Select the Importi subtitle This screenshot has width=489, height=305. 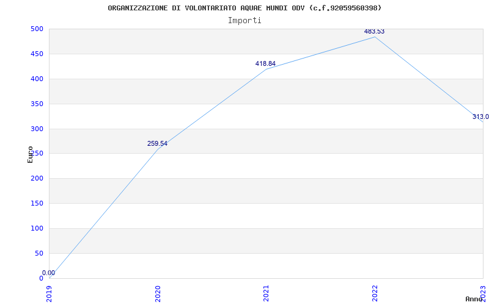tap(244, 21)
